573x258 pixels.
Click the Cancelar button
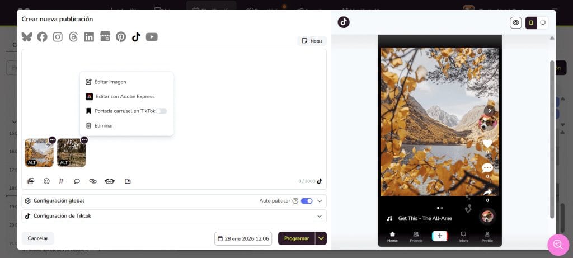[x=38, y=238]
